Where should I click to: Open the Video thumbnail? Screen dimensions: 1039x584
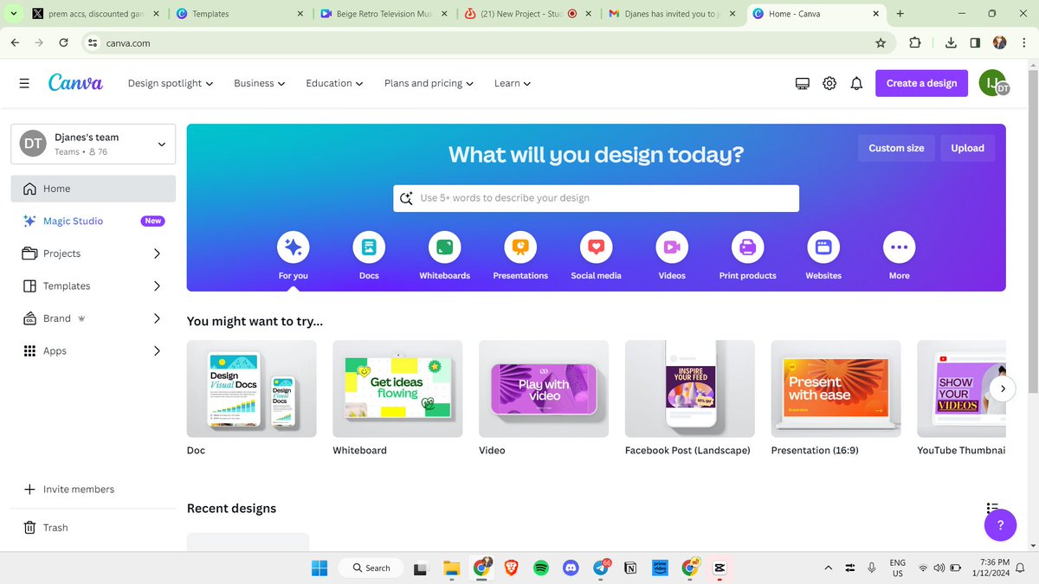544,388
